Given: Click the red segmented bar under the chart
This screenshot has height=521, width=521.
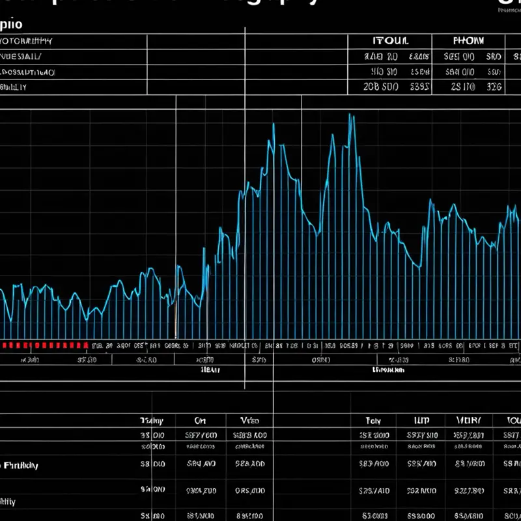Looking at the screenshot, I should tap(45, 345).
